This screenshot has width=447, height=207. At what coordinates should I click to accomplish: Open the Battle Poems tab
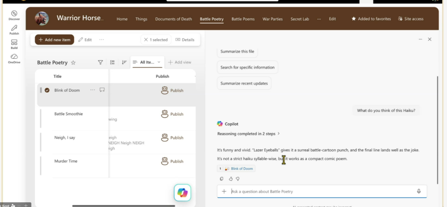[243, 19]
